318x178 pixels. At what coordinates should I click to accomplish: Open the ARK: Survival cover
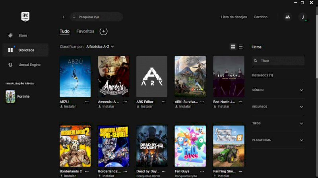point(190,77)
